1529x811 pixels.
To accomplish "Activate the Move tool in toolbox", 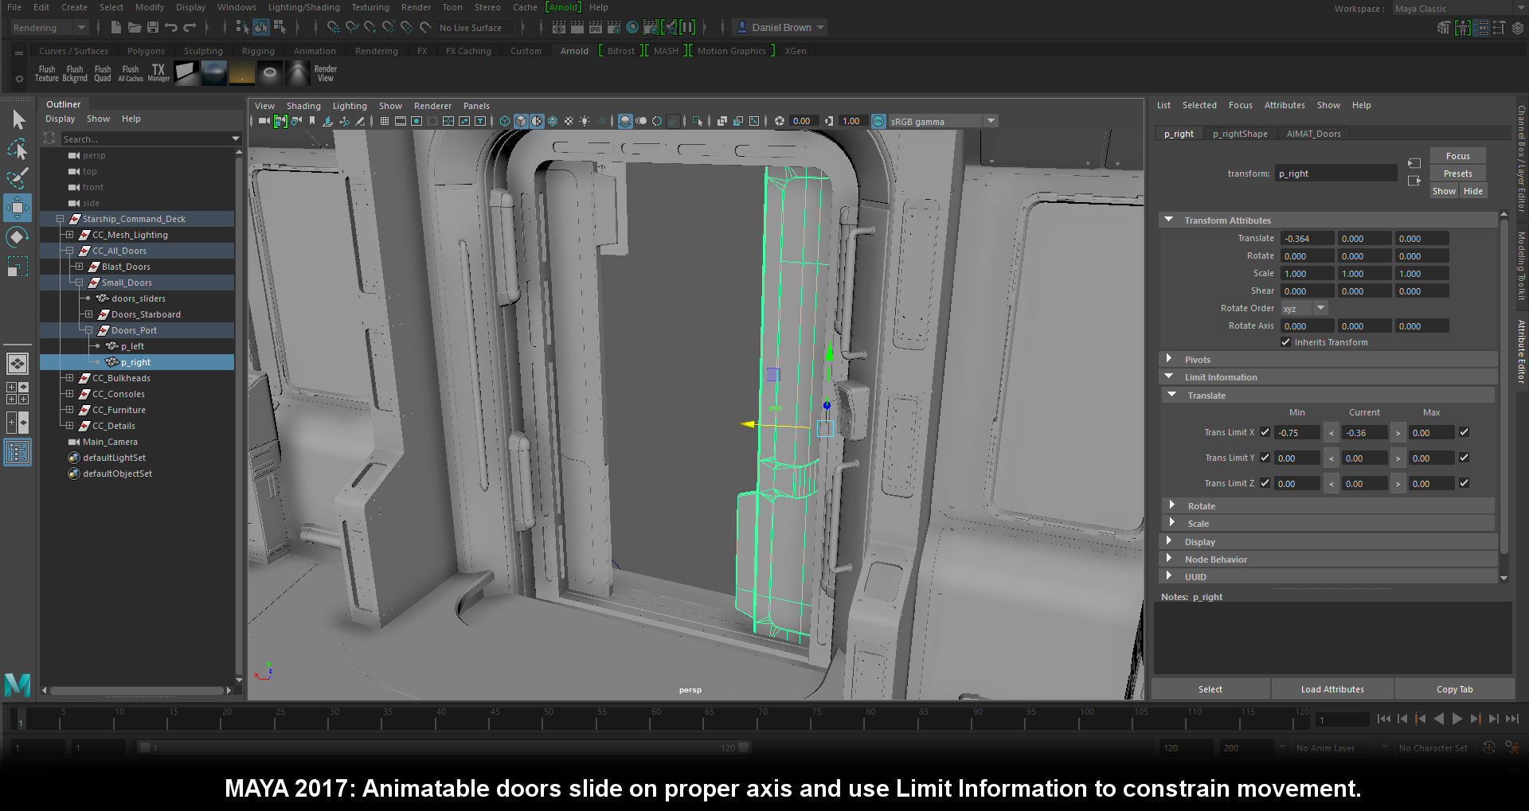I will pyautogui.click(x=18, y=208).
